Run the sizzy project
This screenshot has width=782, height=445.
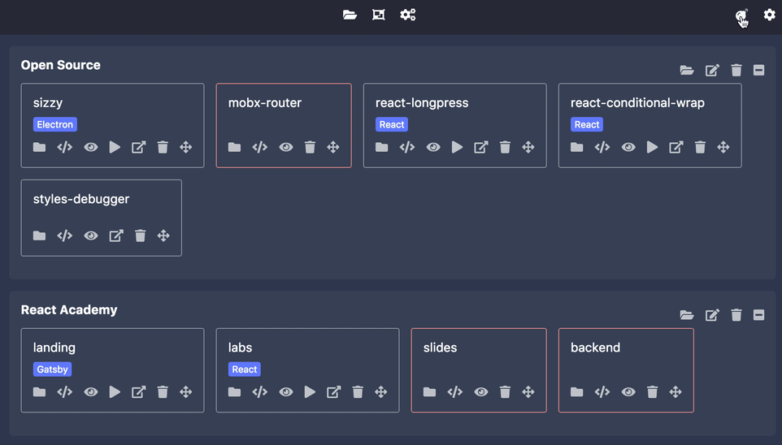(x=115, y=147)
